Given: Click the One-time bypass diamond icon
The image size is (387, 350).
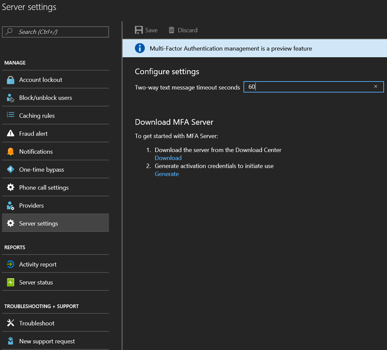Looking at the screenshot, I should [x=10, y=170].
